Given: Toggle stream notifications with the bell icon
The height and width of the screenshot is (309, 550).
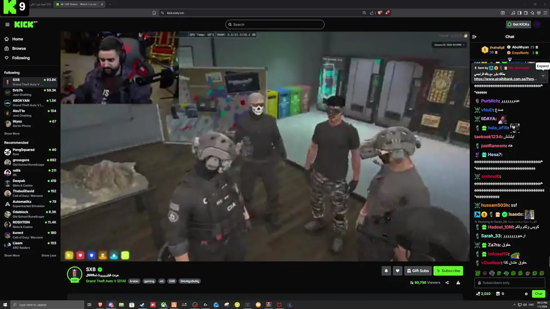Looking at the screenshot, I should pyautogui.click(x=386, y=271).
